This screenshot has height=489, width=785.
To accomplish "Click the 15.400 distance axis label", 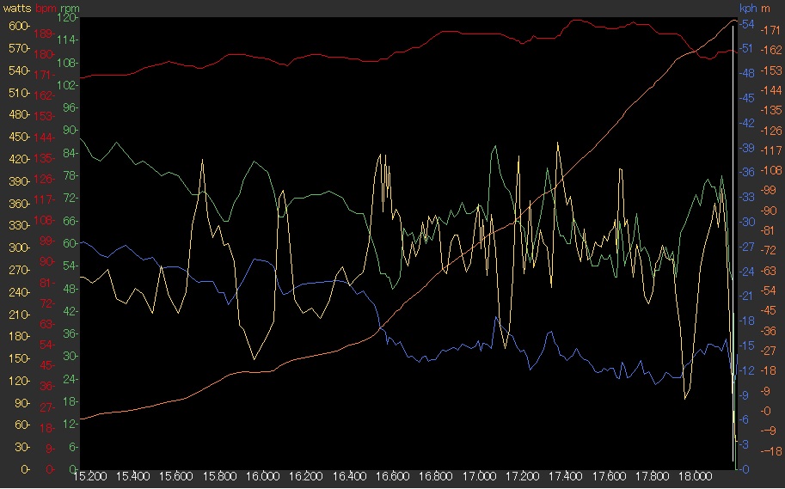I will pos(133,476).
